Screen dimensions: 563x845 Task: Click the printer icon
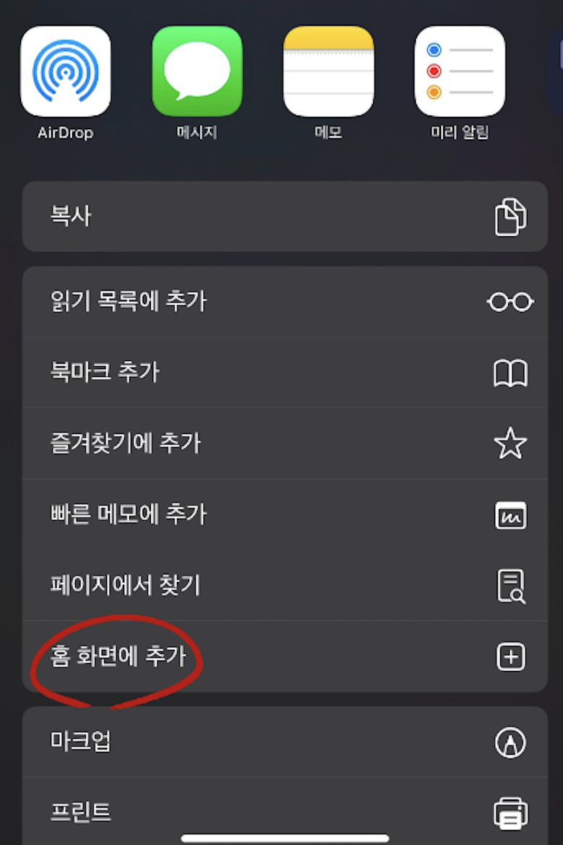tap(510, 813)
